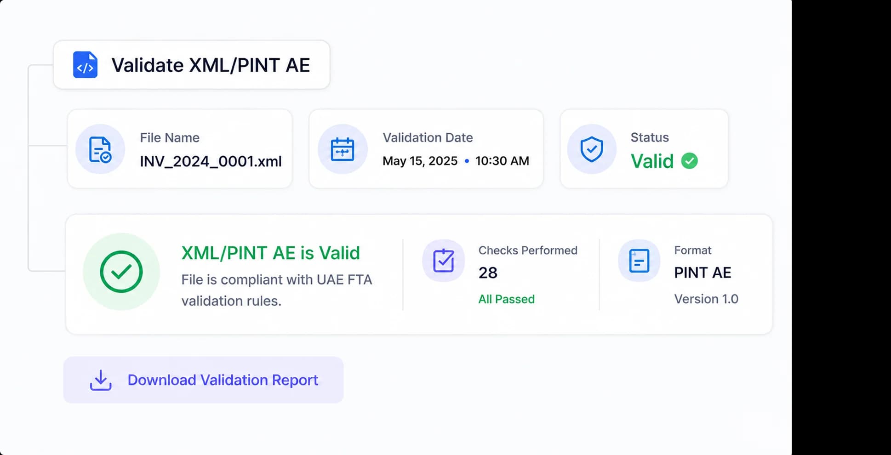Click the Validation Date calendar icon
The width and height of the screenshot is (891, 455).
tap(343, 149)
